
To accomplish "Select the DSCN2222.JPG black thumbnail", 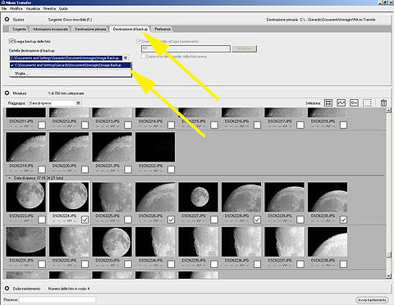I will point(155,147).
